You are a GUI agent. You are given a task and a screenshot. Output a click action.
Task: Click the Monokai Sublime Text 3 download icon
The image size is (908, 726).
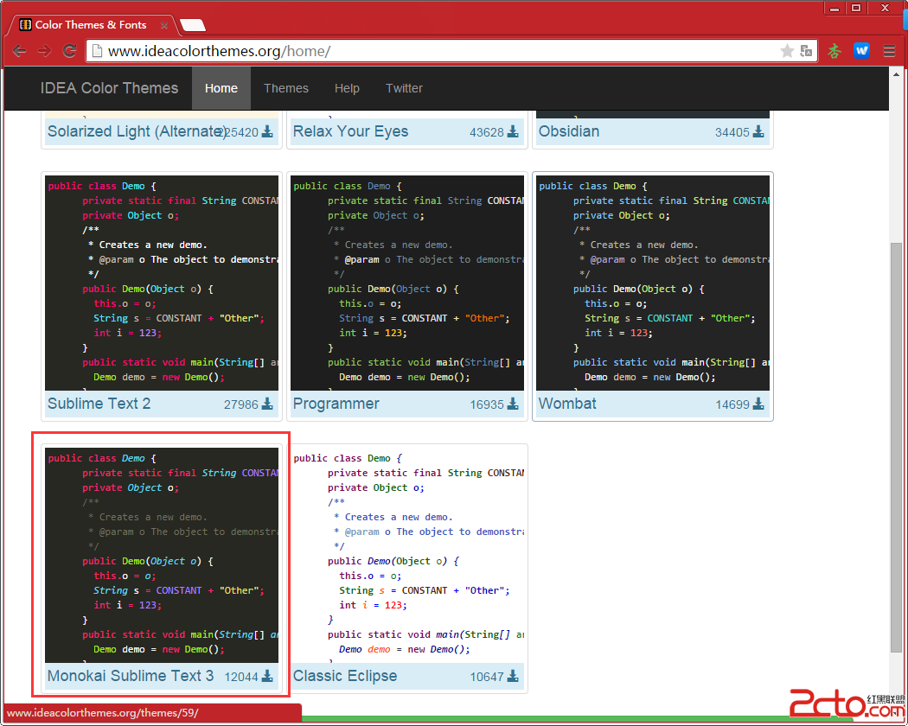click(x=267, y=676)
